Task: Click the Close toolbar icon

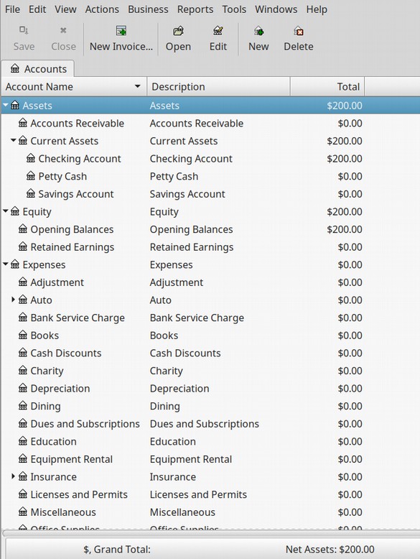Action: point(63,30)
